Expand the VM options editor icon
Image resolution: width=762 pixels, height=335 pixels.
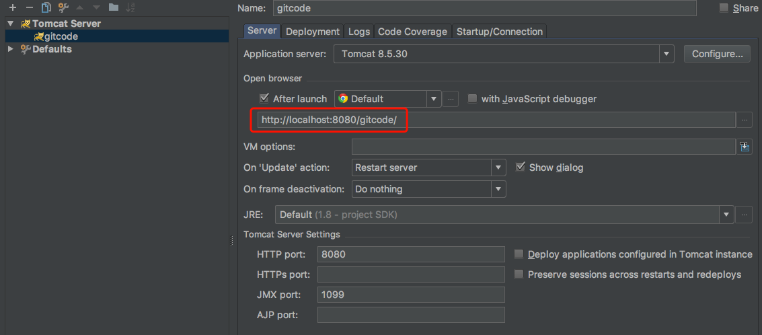(745, 147)
